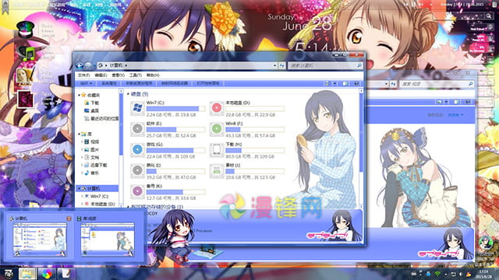Screen dimensions: 499x280
Task: Select 迅雷下载 library
Action: (x=96, y=165)
